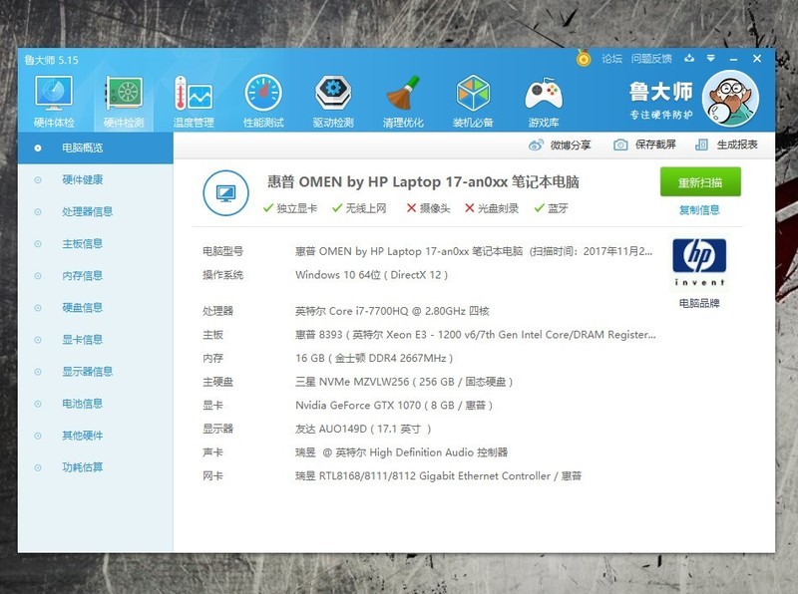Click 生成报表 generate report
This screenshot has height=594, width=798.
point(737,145)
